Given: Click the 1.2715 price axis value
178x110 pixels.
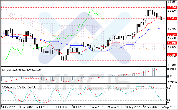Looking at the screenshot, I should point(172,29).
